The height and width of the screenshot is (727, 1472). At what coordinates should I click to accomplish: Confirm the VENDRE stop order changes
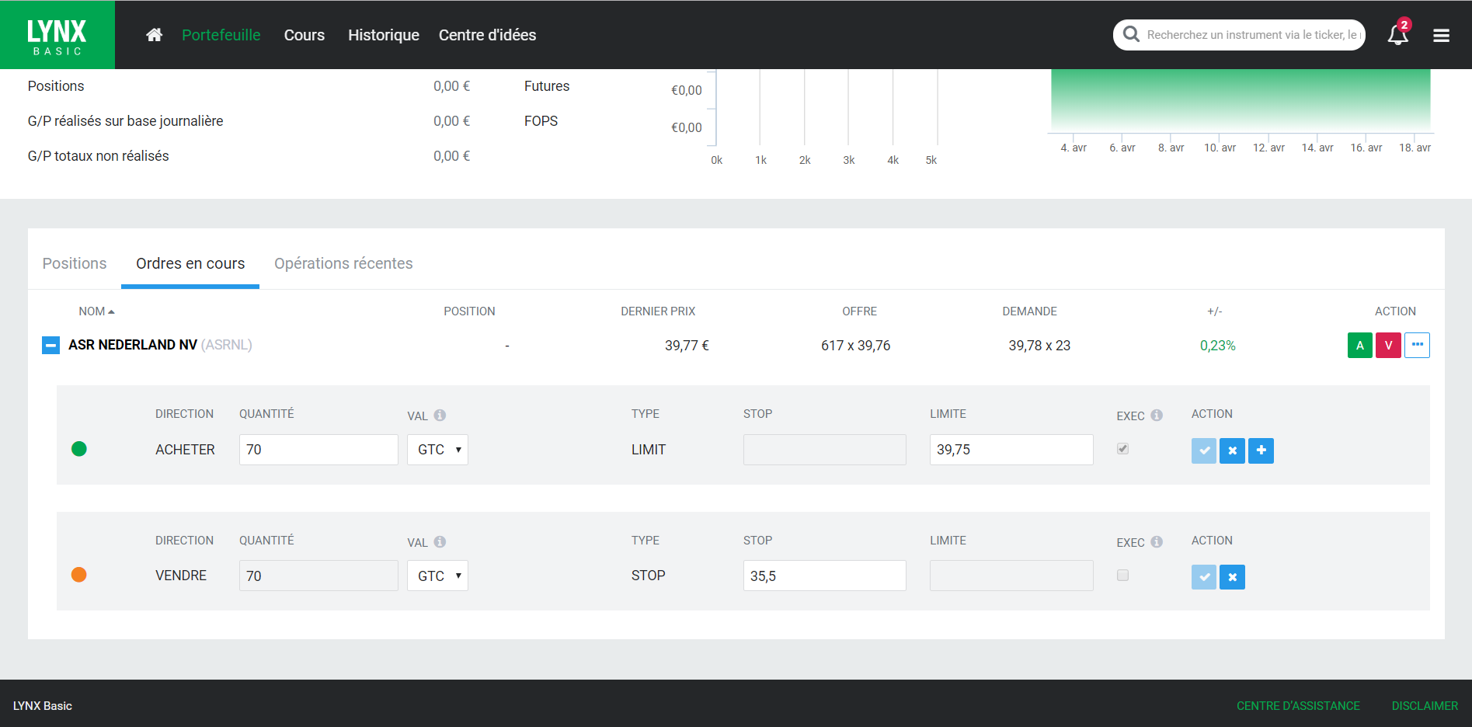(1203, 577)
